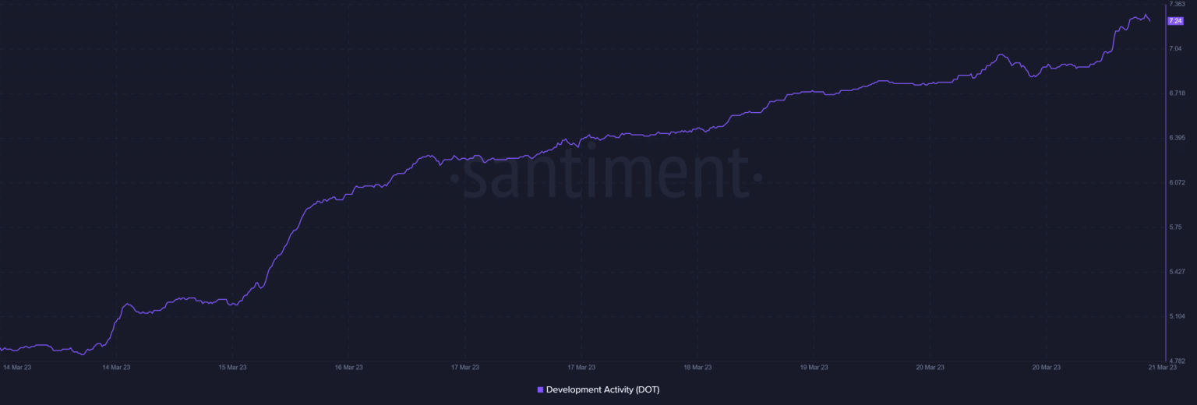Click the 6.718 y-axis value label
This screenshot has height=405, width=1197.
click(x=1177, y=93)
